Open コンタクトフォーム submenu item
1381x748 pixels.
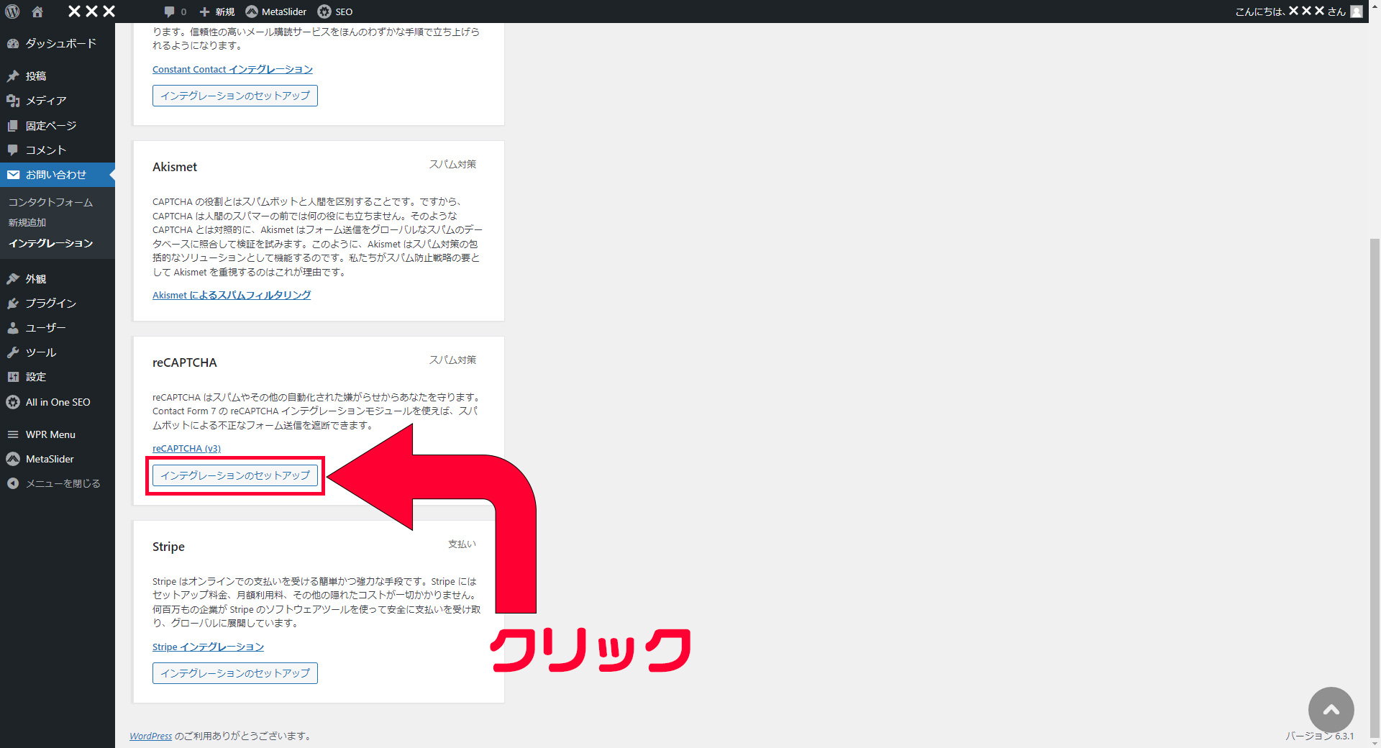[x=50, y=202]
